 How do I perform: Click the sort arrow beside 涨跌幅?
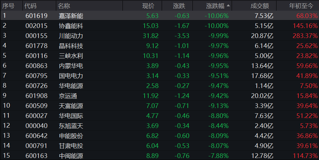228,6
